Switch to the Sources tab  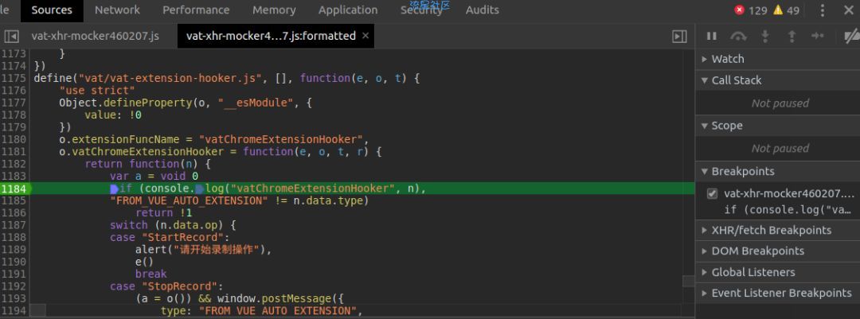pos(52,10)
